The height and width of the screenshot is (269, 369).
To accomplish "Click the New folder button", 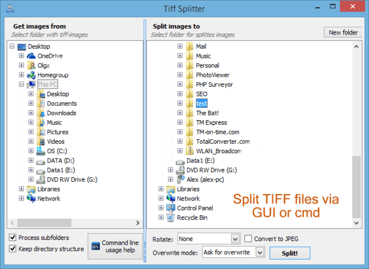I will (343, 33).
